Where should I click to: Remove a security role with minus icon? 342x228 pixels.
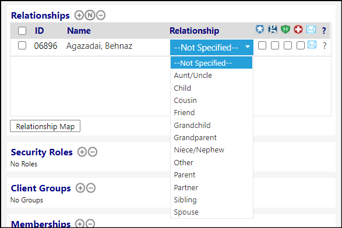93,152
